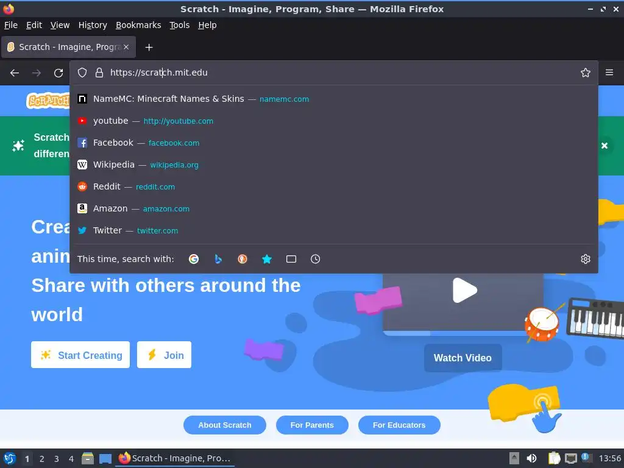Click the Watch Video button
624x468 pixels.
463,358
